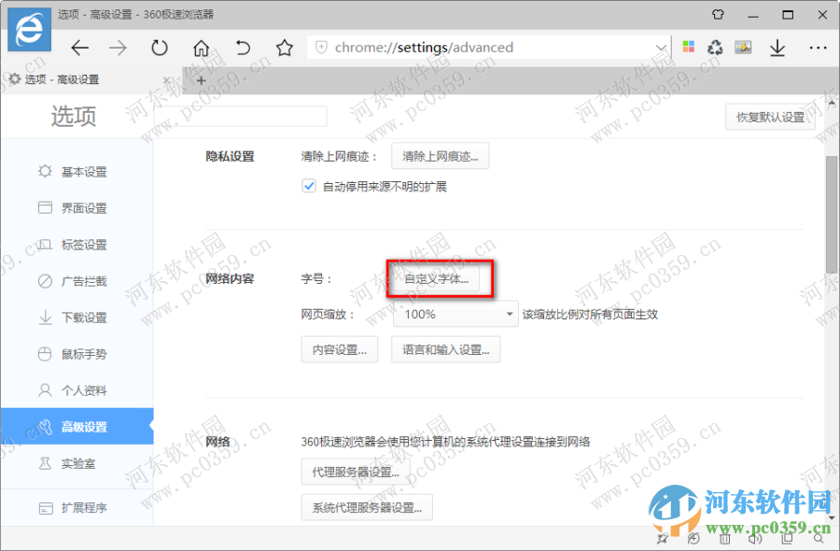Image resolution: width=840 pixels, height=551 pixels.
Task: Click the 恢复默认设置 button
Action: coord(769,116)
